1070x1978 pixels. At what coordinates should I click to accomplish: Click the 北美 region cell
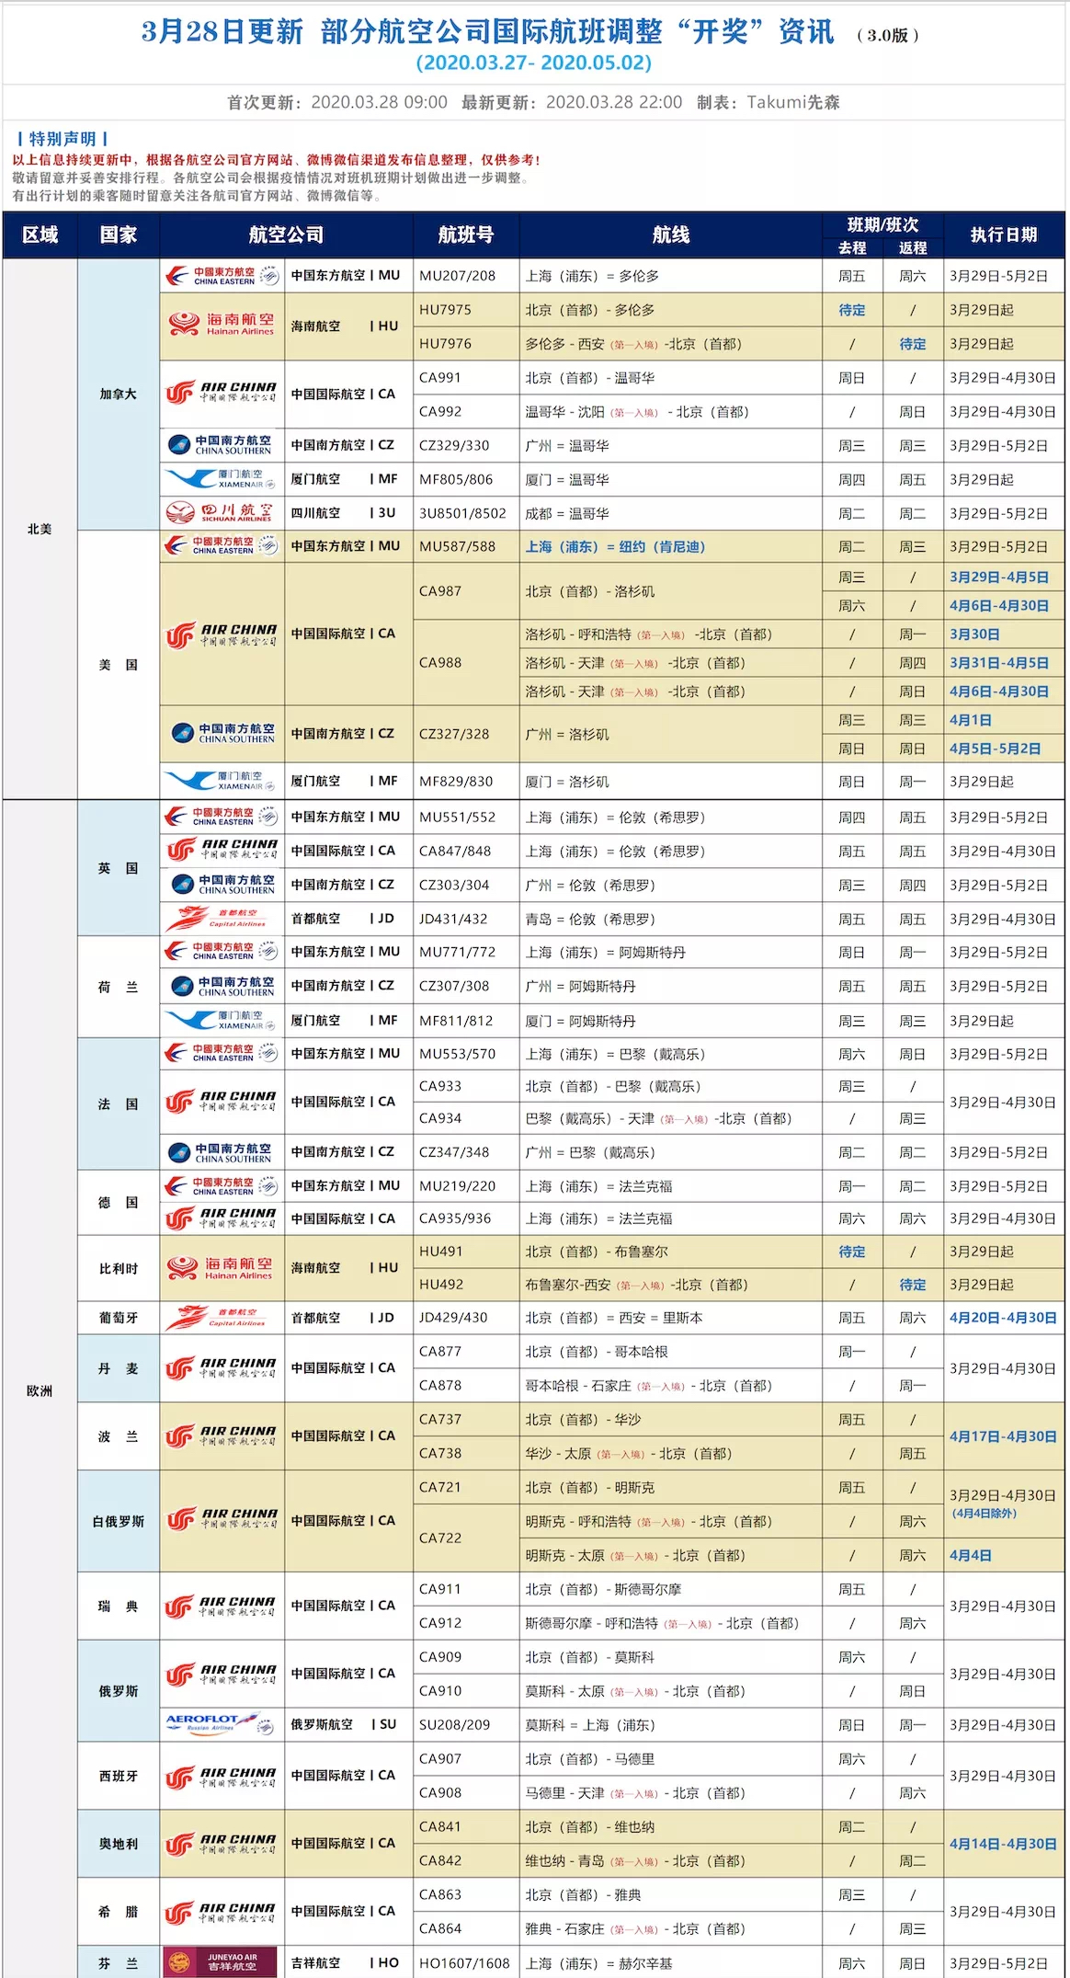(x=40, y=529)
